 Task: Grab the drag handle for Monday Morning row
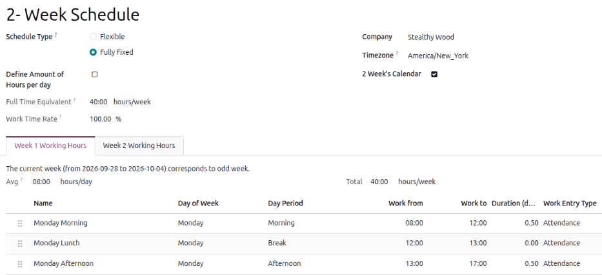(20, 223)
